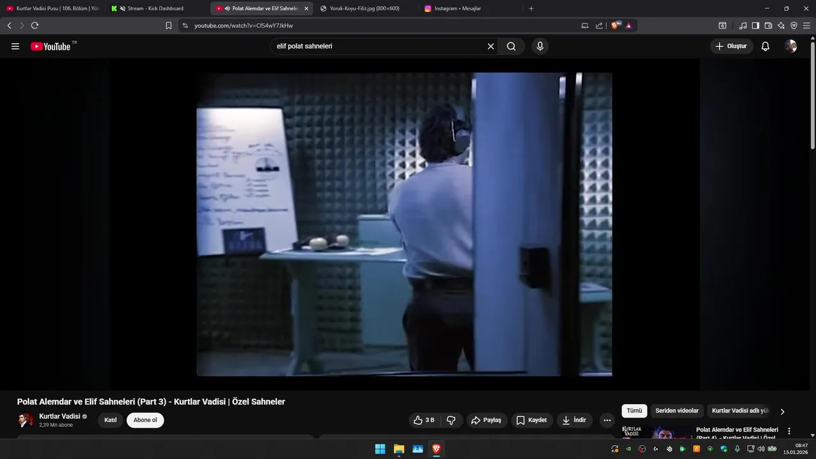Open the Part 4 suggested video thumbnail
Image resolution: width=816 pixels, height=459 pixels.
click(x=657, y=433)
